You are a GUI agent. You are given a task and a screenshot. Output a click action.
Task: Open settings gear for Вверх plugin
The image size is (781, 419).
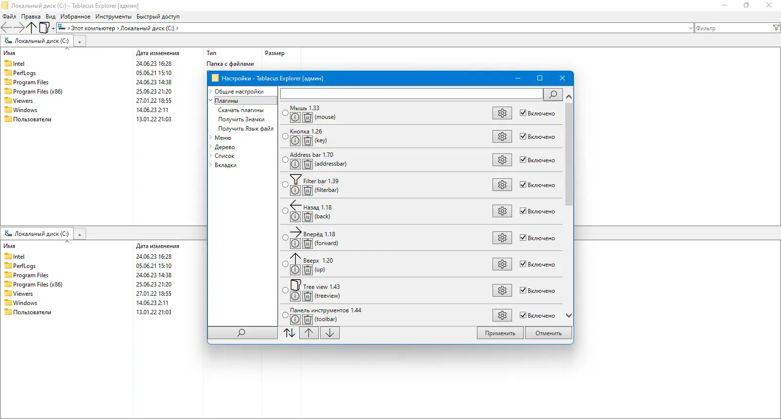(502, 264)
